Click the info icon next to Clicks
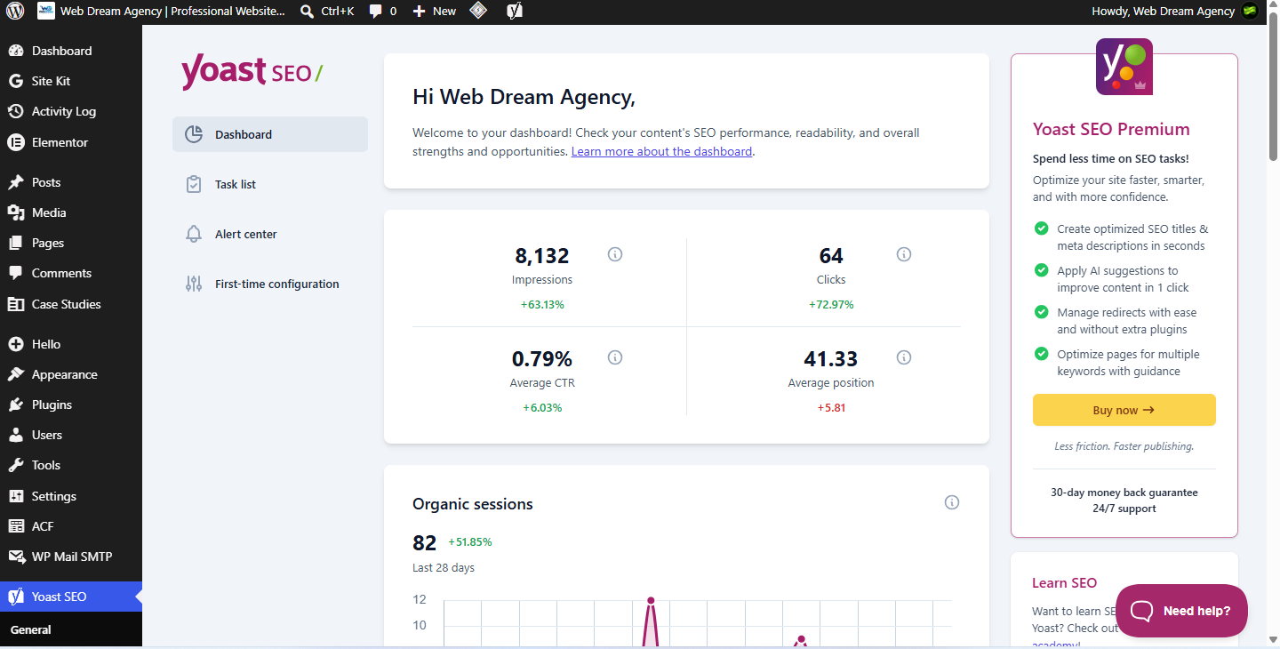The image size is (1280, 649). tap(904, 254)
